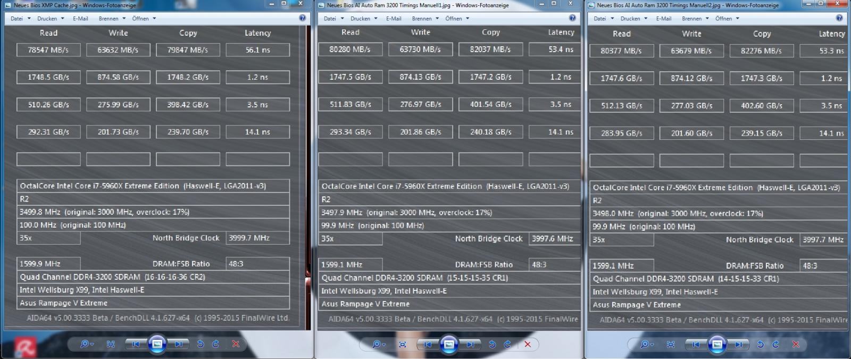
Task: Start slideshow in Timings Manuell2 window
Action: pos(717,344)
